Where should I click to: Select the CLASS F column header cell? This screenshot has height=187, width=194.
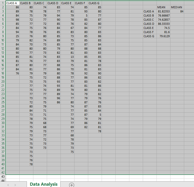tap(81, 3)
